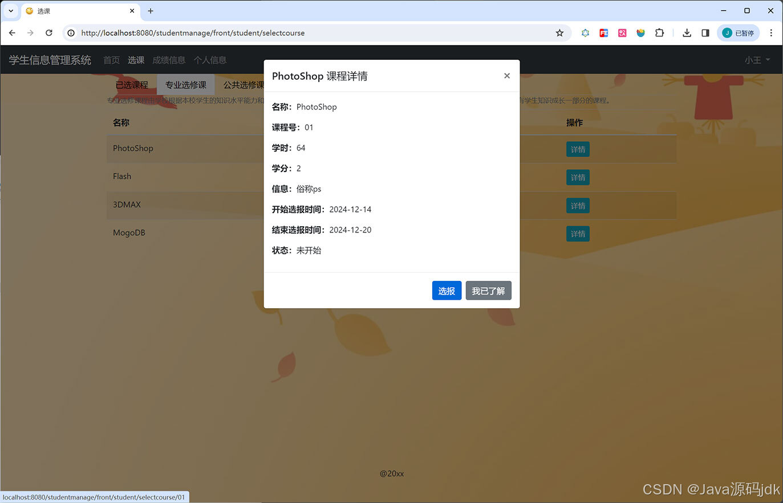Screen dimensions: 783x503
Task: Click the end date 2024-12-20
Action: 350,230
